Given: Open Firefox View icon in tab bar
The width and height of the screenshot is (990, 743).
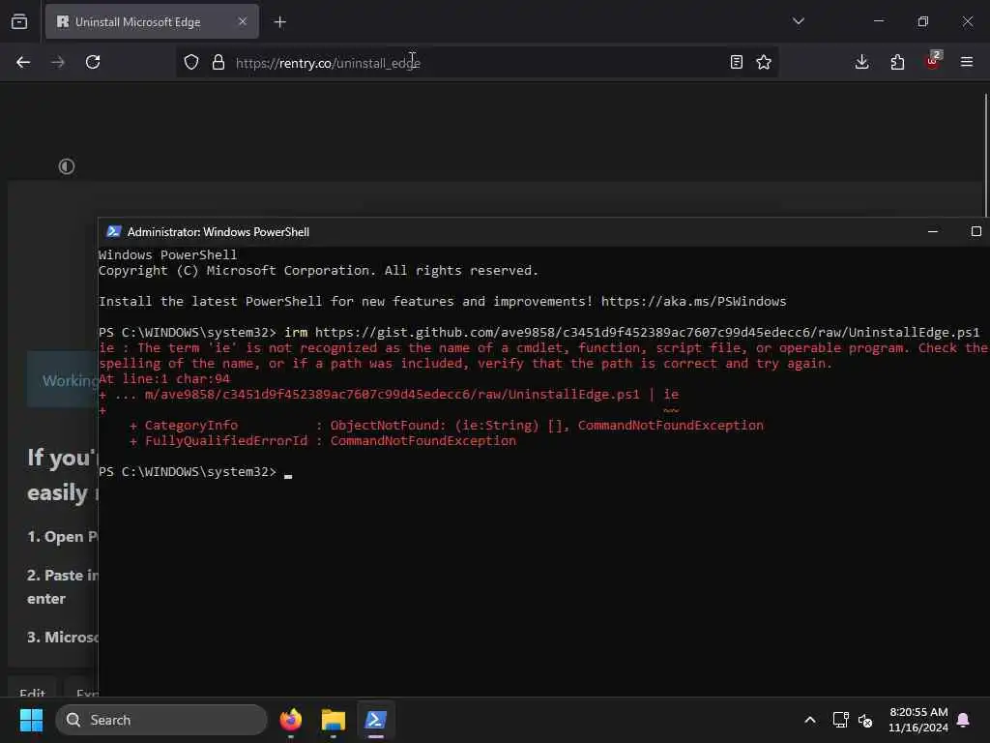Looking at the screenshot, I should pyautogui.click(x=19, y=22).
